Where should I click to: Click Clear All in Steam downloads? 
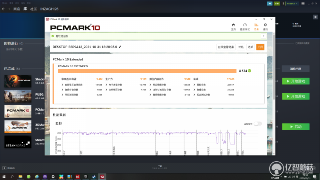tap(296, 69)
